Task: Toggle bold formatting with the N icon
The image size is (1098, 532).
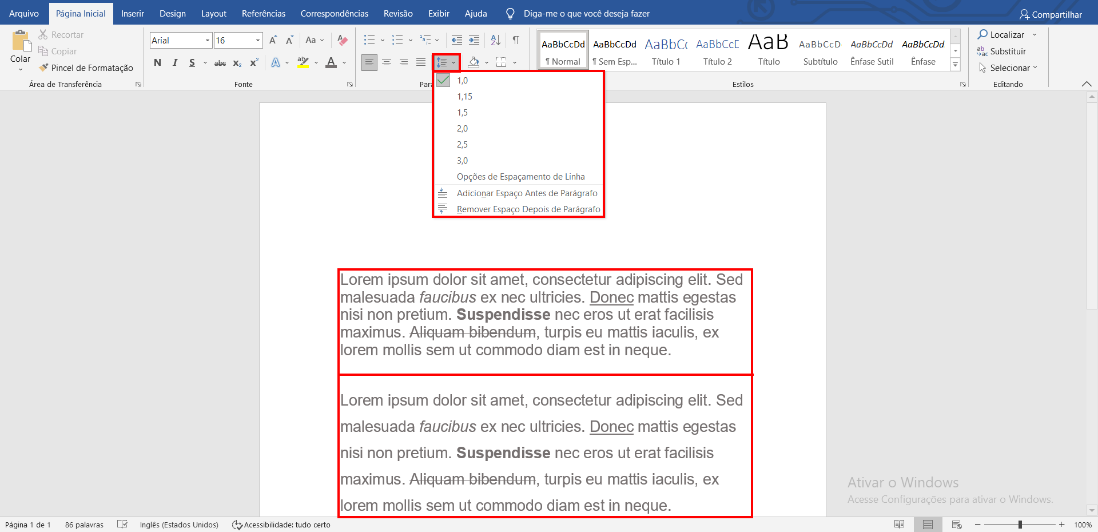Action: pos(158,63)
